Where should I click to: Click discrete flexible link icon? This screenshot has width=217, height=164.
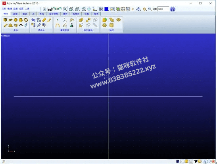click(49, 20)
